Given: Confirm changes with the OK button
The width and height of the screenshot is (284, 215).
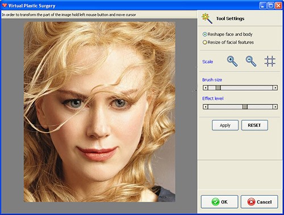Looking at the screenshot, I should (219, 202).
